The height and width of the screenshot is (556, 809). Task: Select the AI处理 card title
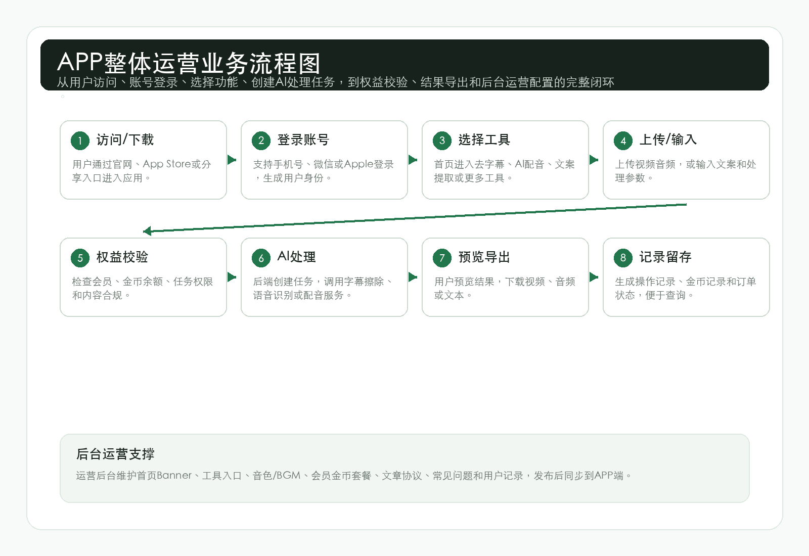(x=296, y=257)
